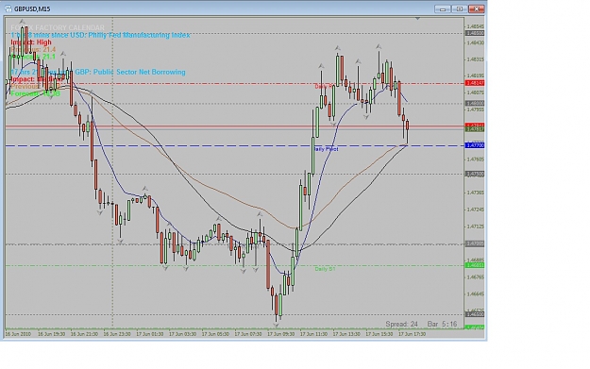Close the GBPUSD,M15 chart window
Screen dimensions: 590x369
476,8
